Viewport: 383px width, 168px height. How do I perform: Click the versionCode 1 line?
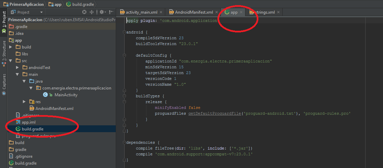click(161, 79)
